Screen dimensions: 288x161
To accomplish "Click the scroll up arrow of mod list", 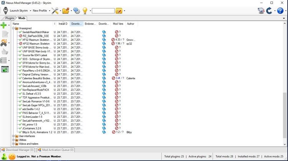I will coord(285,23).
